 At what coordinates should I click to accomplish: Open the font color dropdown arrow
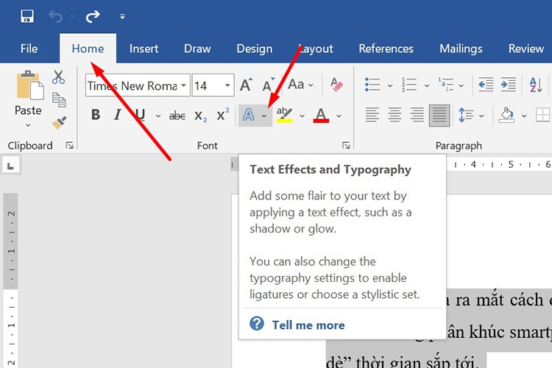point(339,116)
